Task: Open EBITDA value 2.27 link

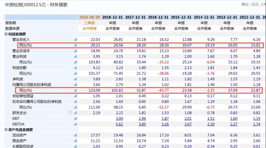Action: tap(234, 124)
